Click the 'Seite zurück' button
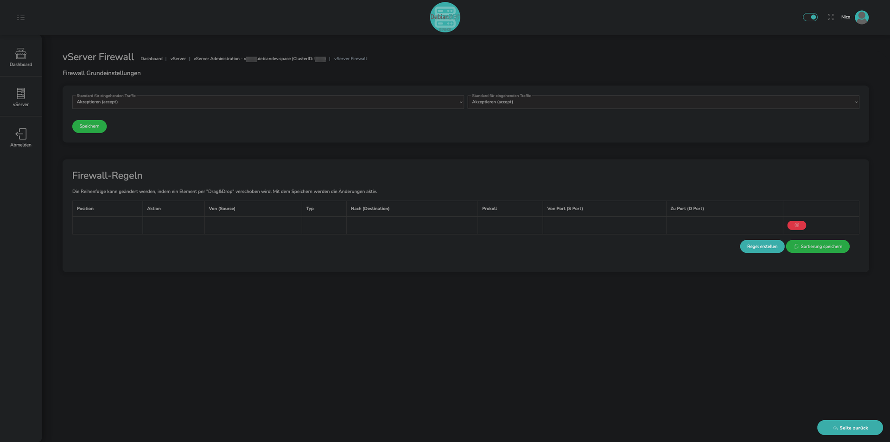Image resolution: width=890 pixels, height=442 pixels. (850, 428)
